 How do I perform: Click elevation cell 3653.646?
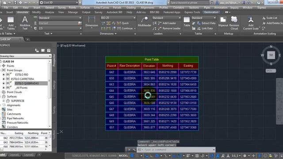[149, 72]
